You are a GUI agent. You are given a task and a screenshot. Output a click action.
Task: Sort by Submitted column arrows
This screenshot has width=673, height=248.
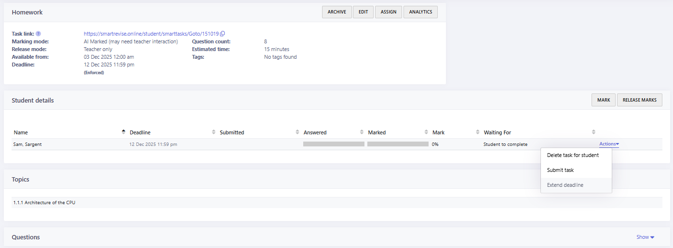[x=297, y=132]
